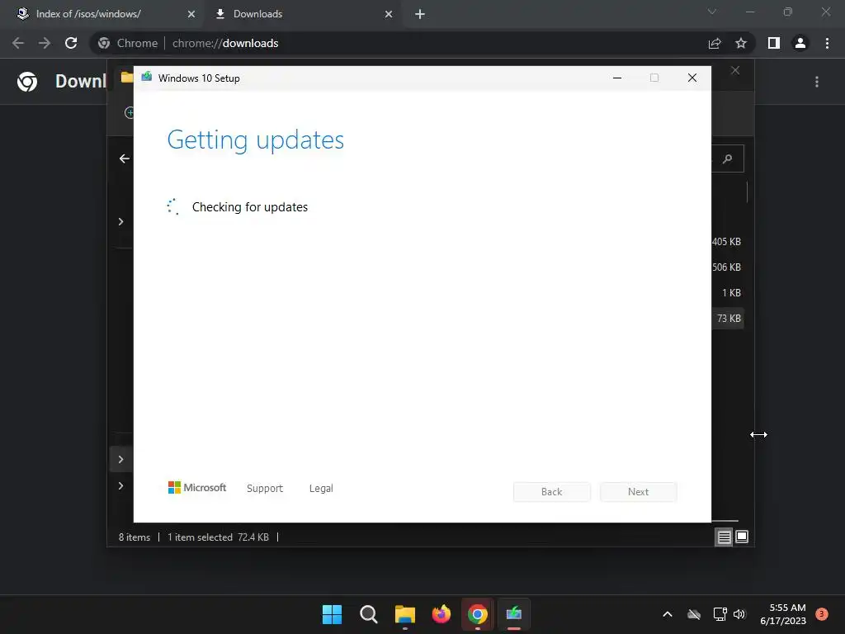This screenshot has width=845, height=634.
Task: Open the Windows Start menu
Action: coord(332,614)
